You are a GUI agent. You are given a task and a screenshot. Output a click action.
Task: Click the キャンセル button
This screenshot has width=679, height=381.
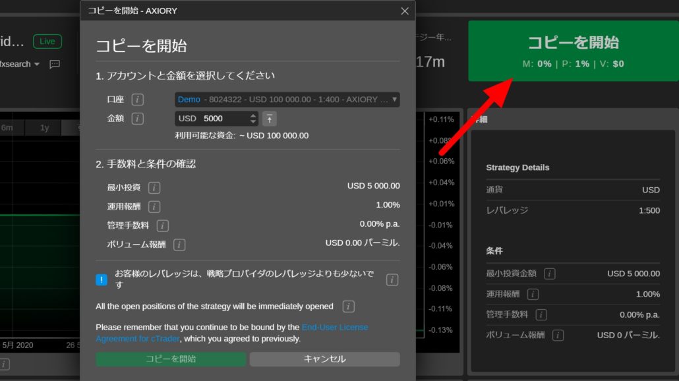[x=324, y=359]
